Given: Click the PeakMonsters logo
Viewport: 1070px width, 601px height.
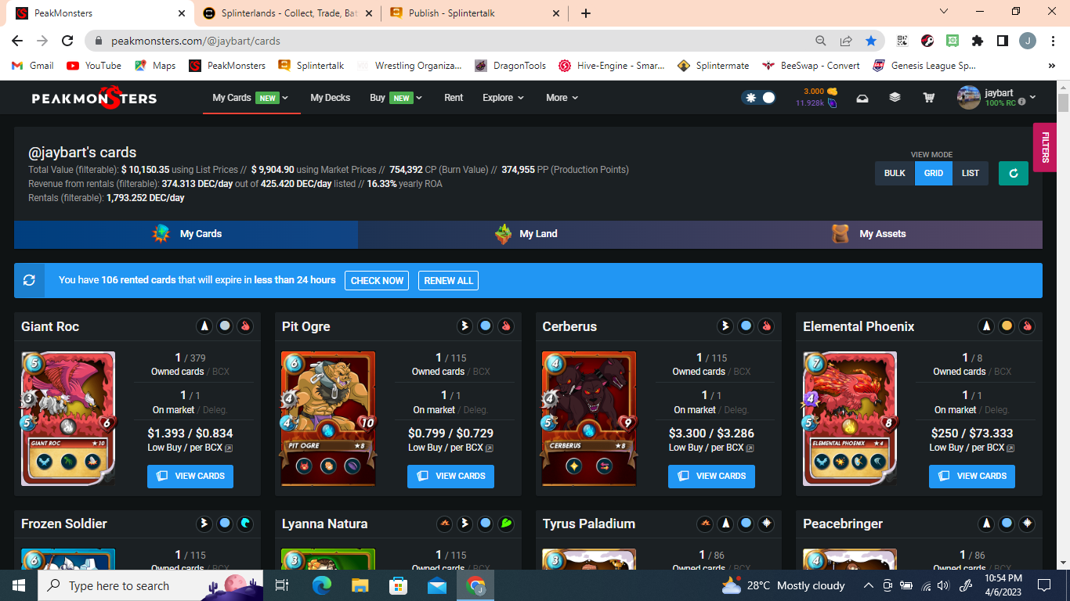Looking at the screenshot, I should click(94, 98).
